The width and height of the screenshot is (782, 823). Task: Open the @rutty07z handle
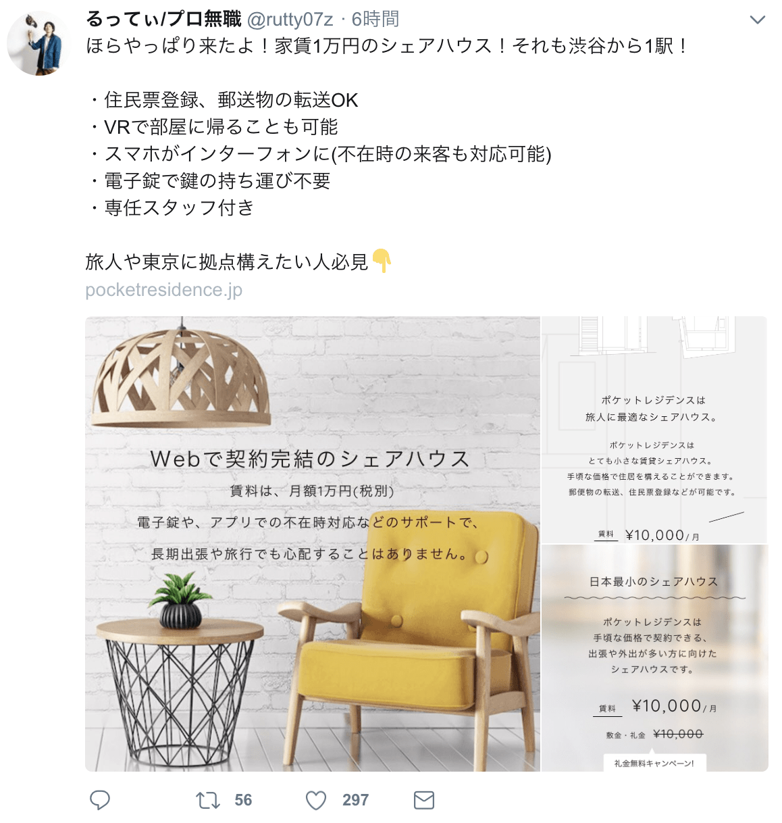(x=290, y=20)
